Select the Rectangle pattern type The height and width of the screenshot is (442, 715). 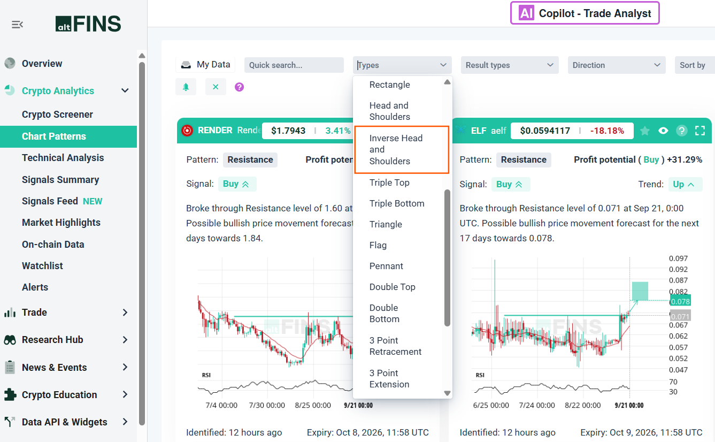point(390,85)
